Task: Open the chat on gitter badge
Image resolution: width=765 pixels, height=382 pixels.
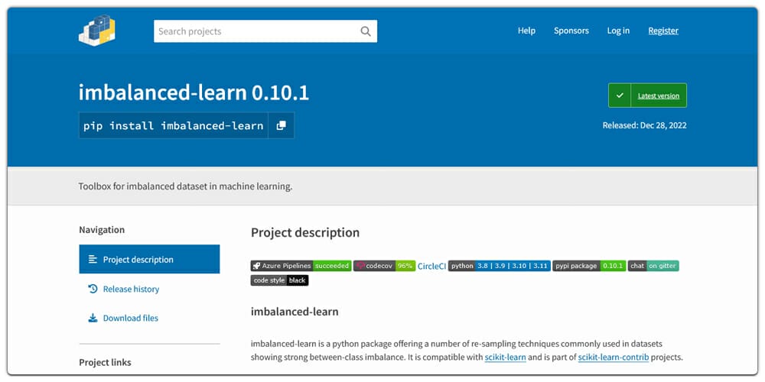Action: pyautogui.click(x=653, y=266)
